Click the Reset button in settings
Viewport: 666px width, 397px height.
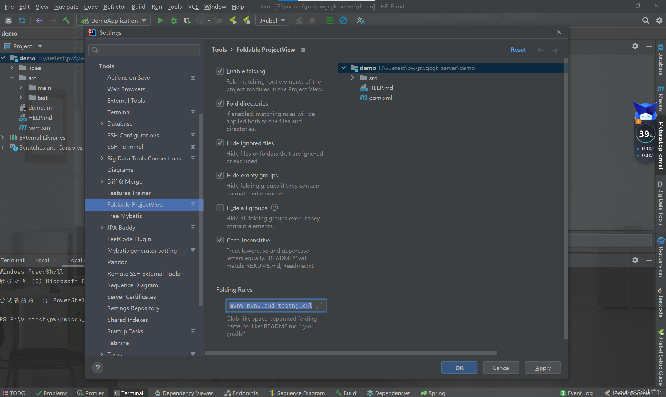coord(519,49)
